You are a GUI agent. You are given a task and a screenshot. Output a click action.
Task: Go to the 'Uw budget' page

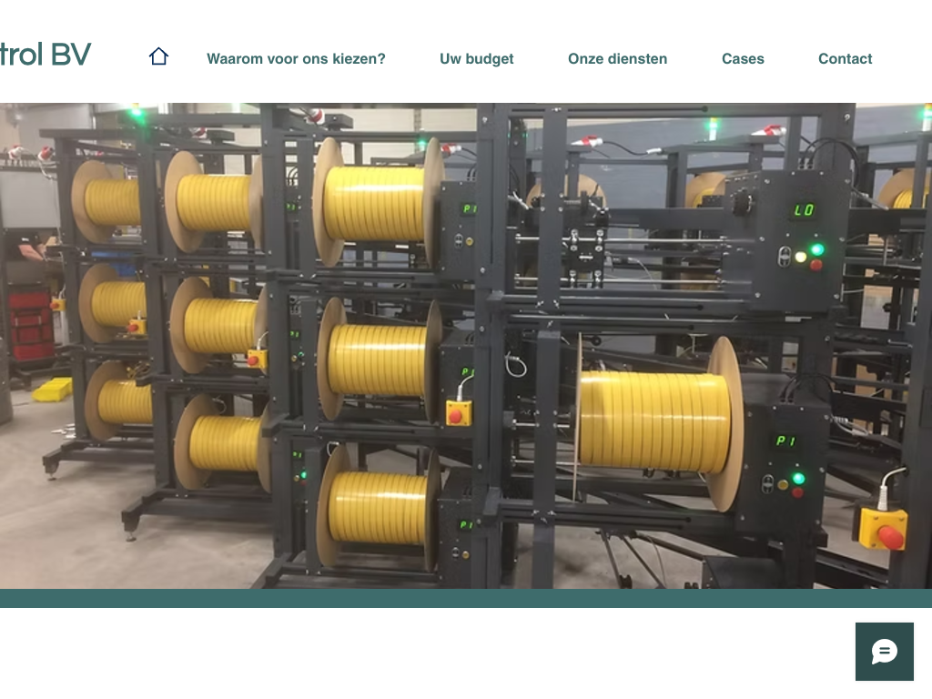coord(476,59)
